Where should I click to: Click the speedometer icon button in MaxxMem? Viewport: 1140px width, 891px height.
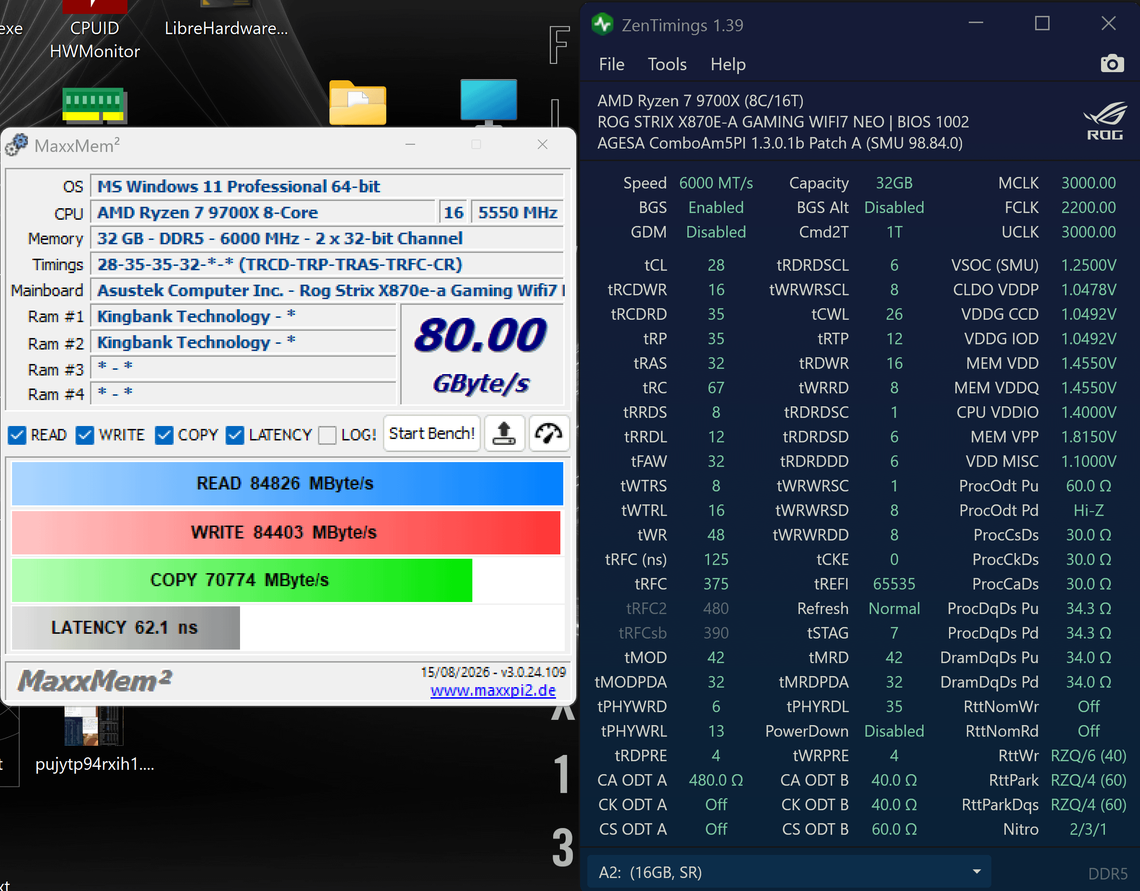(x=549, y=434)
